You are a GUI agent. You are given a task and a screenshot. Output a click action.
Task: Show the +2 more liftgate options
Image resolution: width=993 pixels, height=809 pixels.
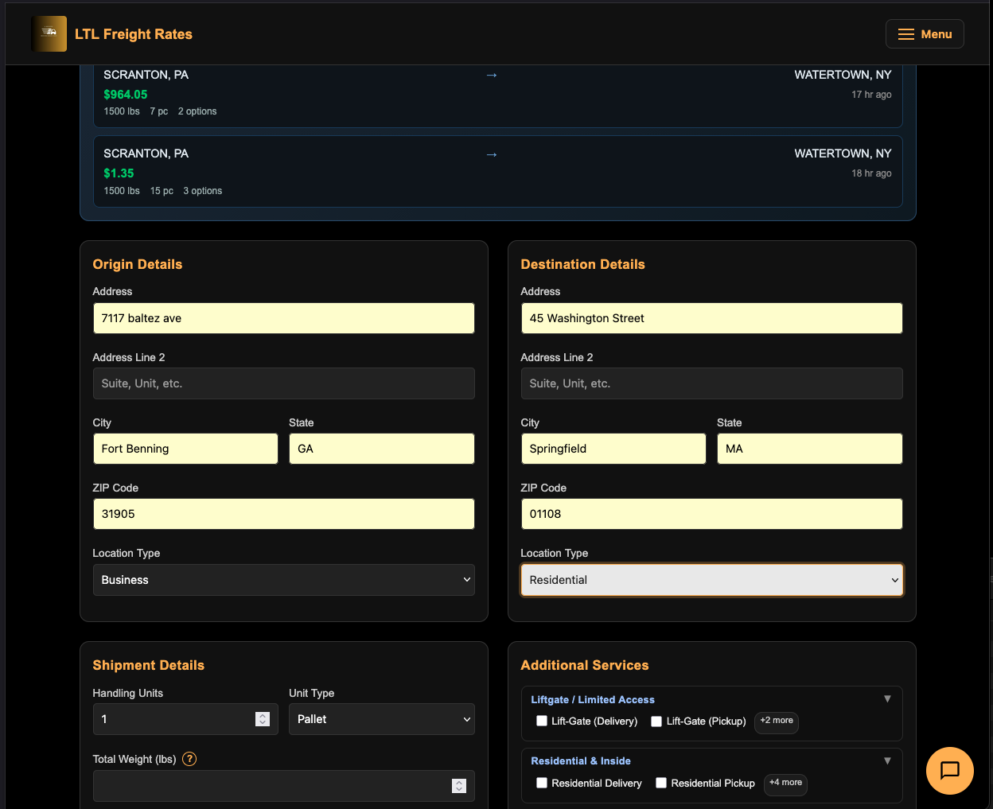(x=776, y=721)
